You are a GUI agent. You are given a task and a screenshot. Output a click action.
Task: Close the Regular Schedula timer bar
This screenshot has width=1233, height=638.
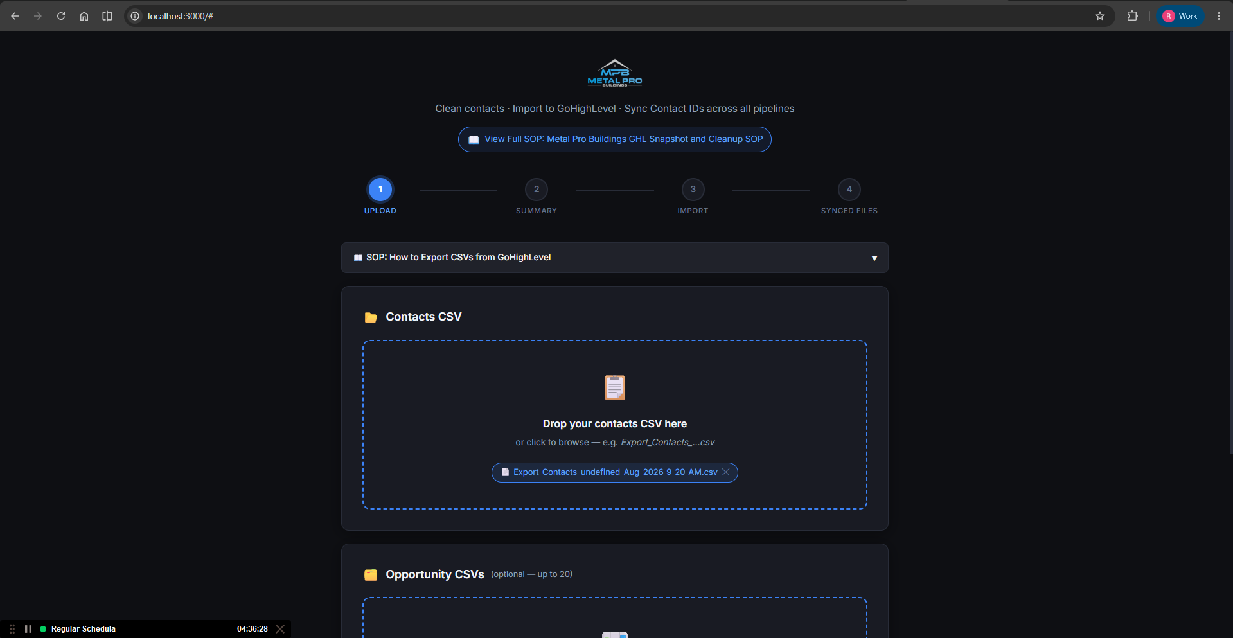(280, 629)
